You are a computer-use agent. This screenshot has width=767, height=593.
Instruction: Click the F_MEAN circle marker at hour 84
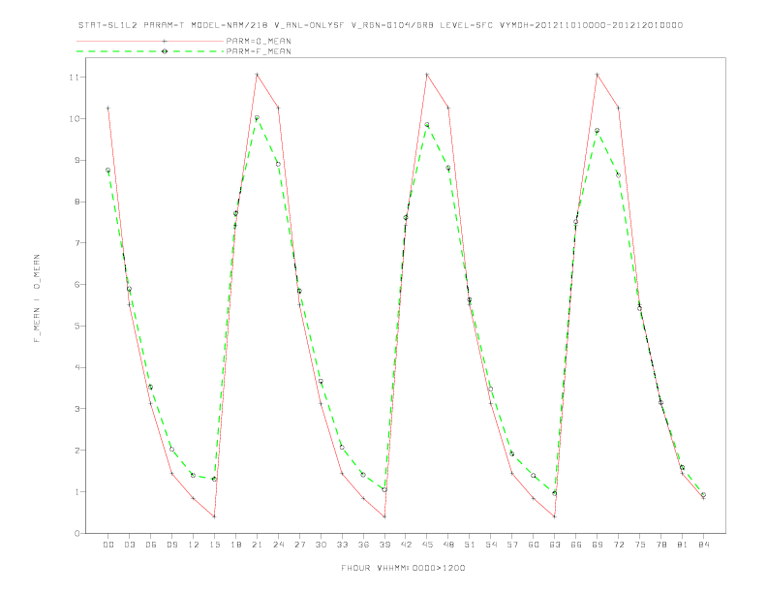703,495
